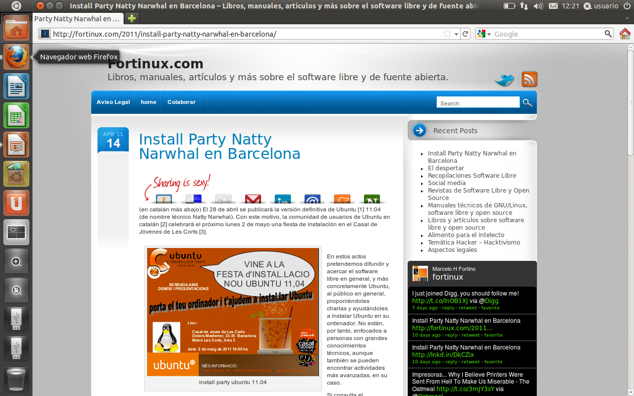Viewport: 634px width, 396px height.
Task: Open the Aviso Legal menu item
Action: 113,102
